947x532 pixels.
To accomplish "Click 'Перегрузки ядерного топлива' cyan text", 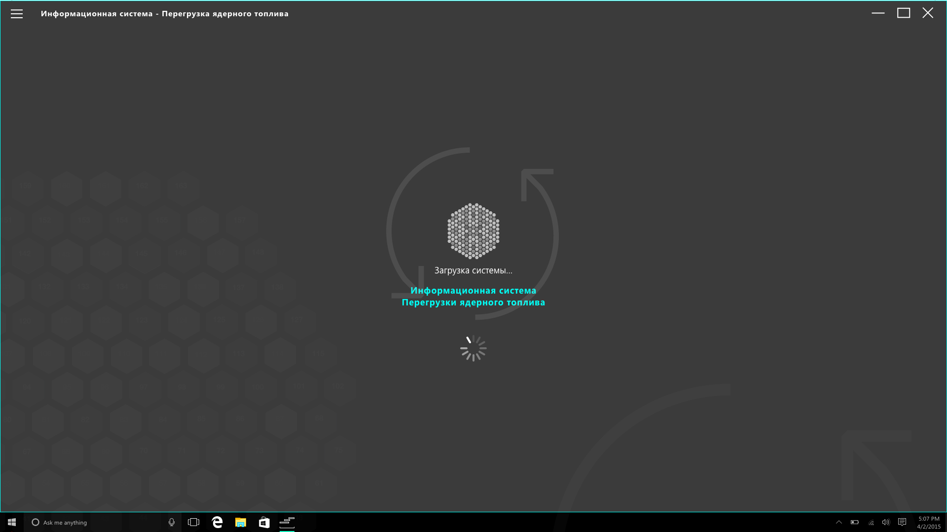I will point(473,302).
